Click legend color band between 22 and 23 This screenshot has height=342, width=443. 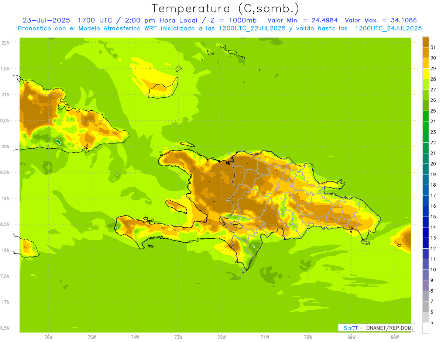click(426, 137)
